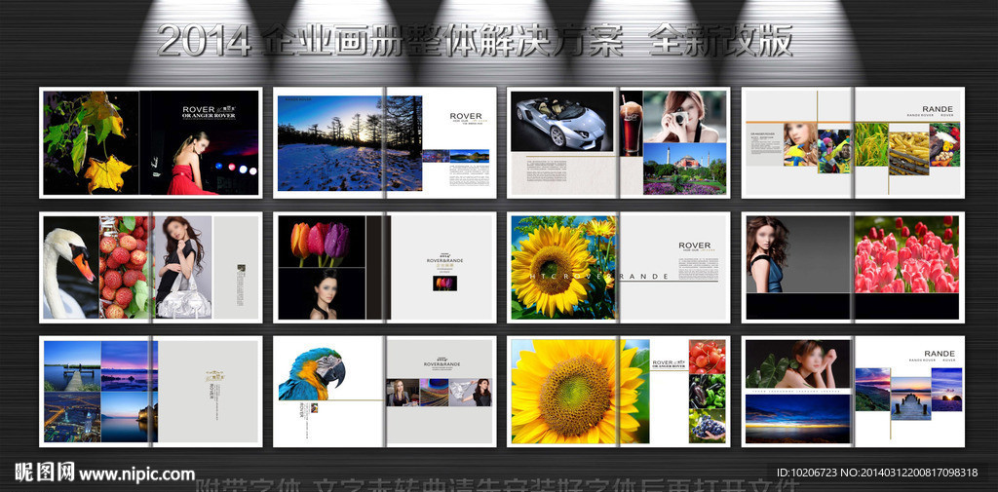
Task: Select the colorful football fans photo
Action: point(834,151)
